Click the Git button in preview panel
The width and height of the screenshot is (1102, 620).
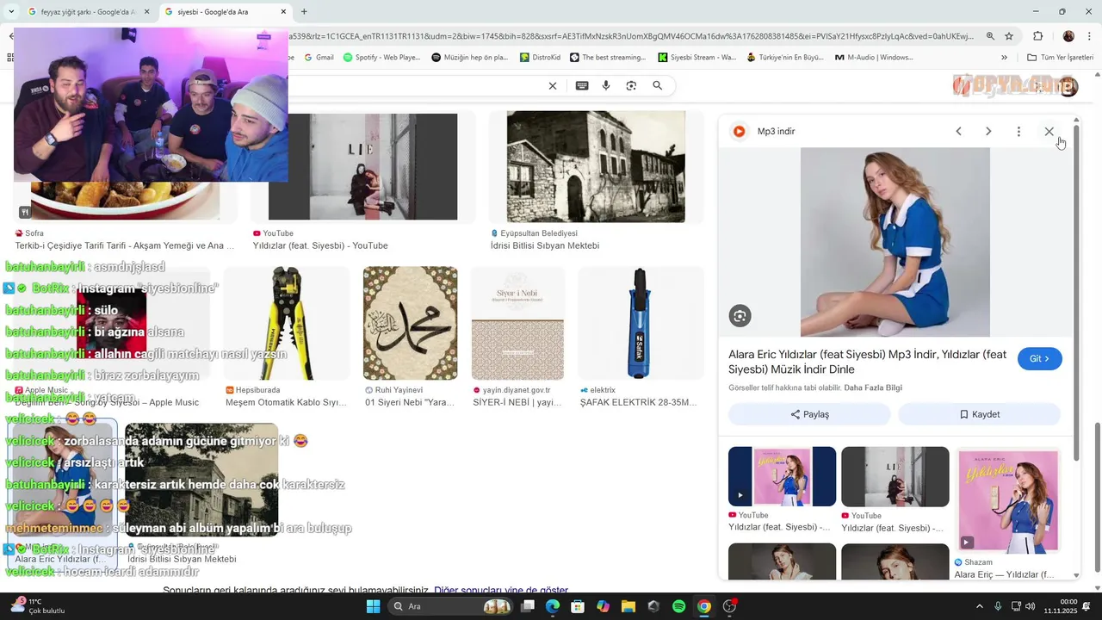tap(1039, 359)
